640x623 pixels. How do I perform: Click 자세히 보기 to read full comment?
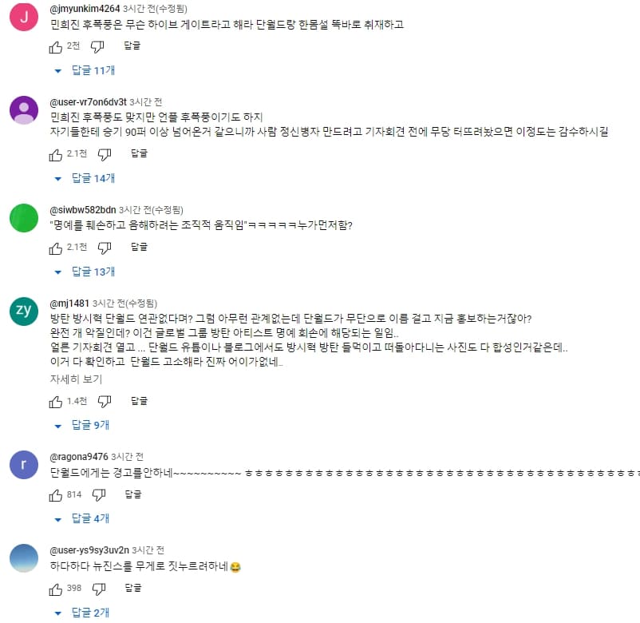click(76, 379)
